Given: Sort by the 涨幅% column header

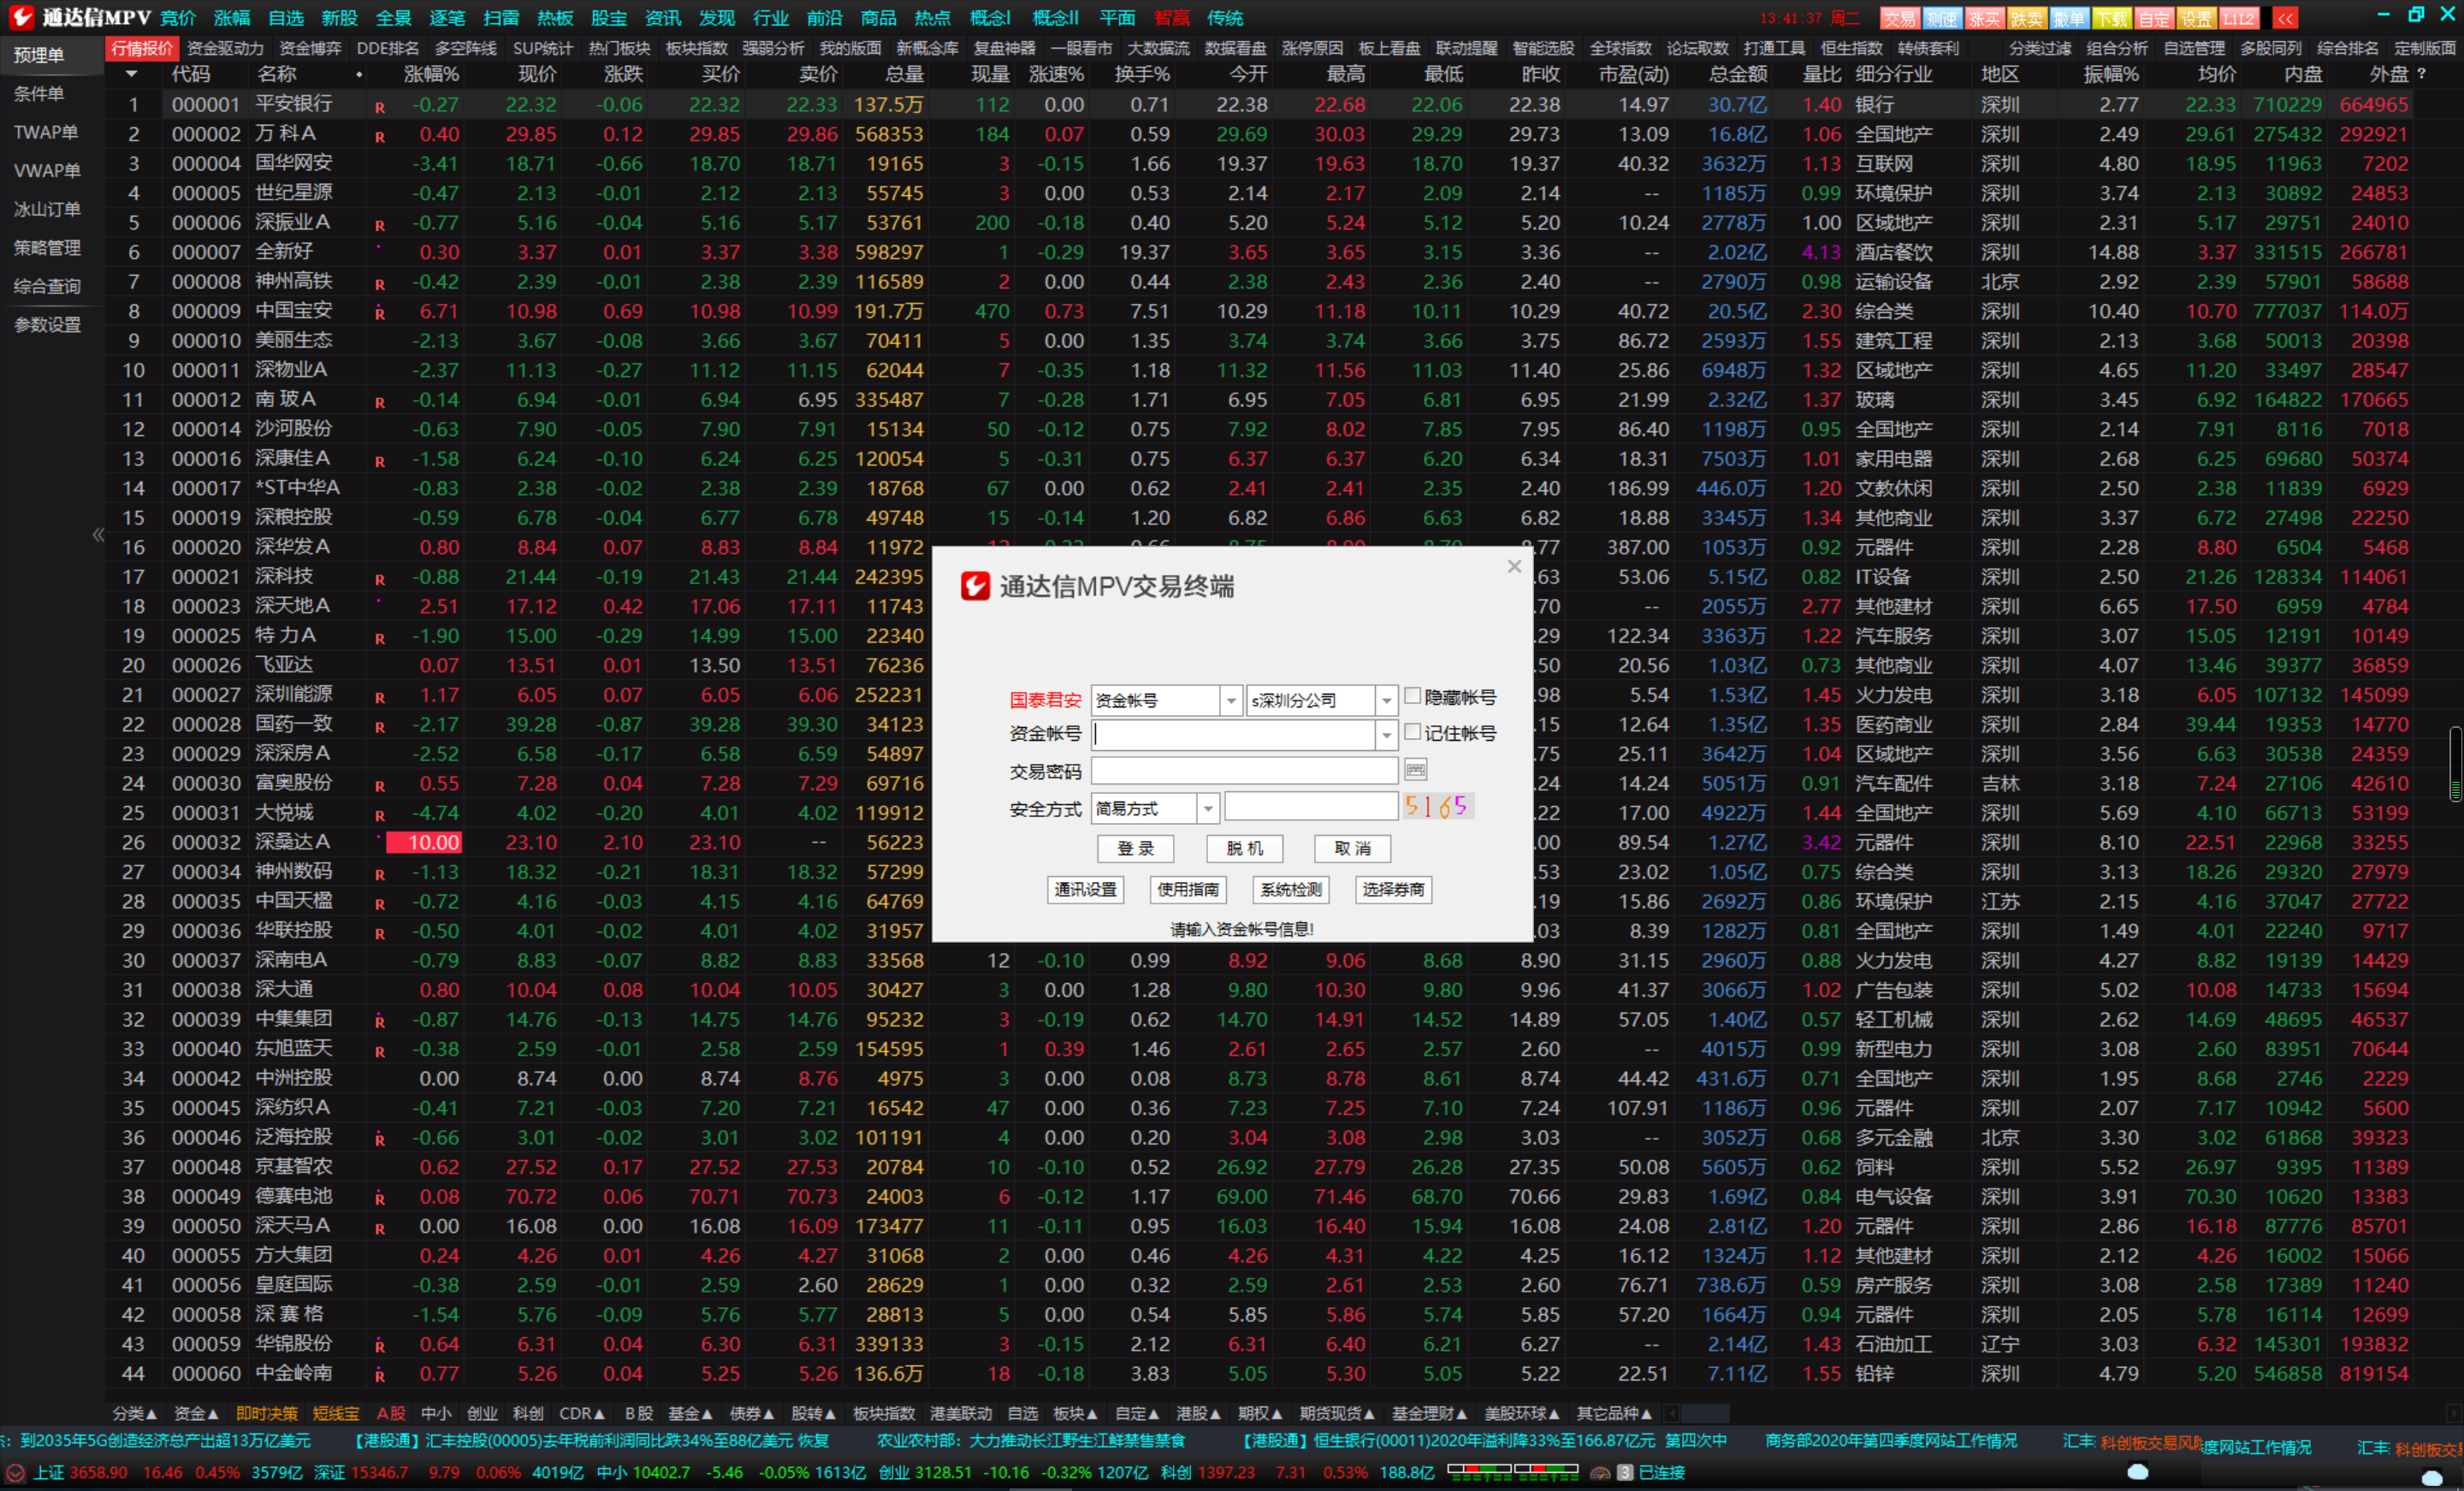Looking at the screenshot, I should tap(431, 74).
